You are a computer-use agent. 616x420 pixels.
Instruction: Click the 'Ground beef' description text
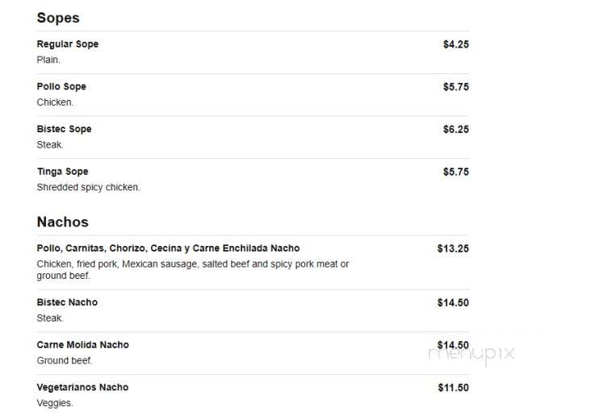[x=65, y=361]
